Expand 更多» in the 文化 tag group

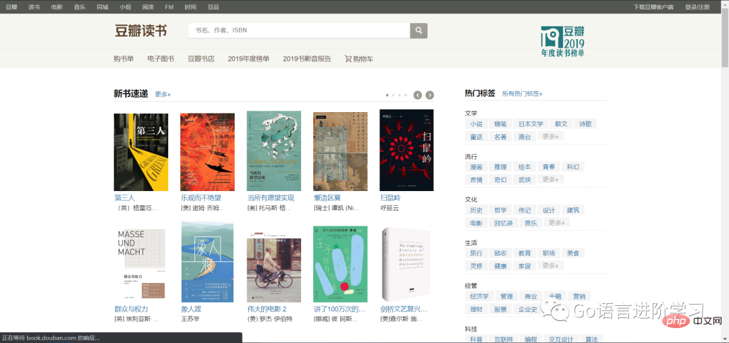point(556,223)
